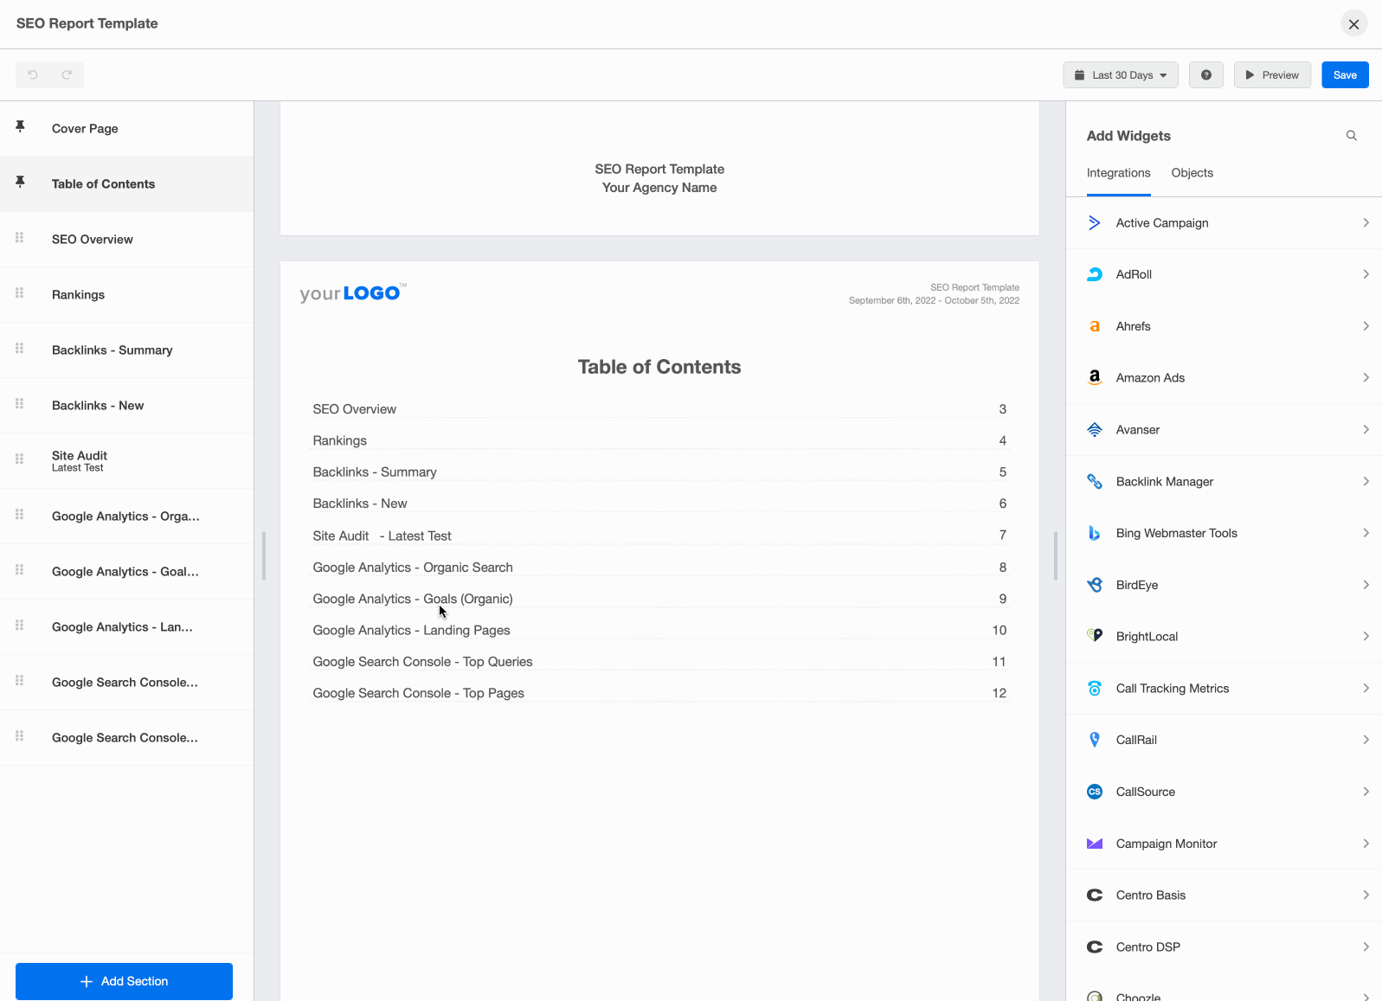This screenshot has width=1382, height=1001.
Task: Click the Backlinks - New drag handle
Action: (x=19, y=403)
